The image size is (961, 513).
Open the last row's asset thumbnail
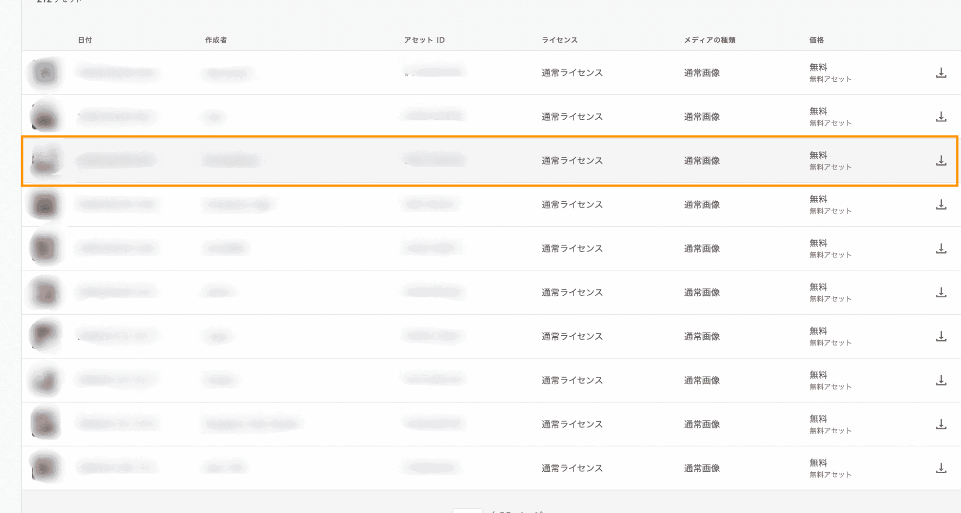coord(46,467)
